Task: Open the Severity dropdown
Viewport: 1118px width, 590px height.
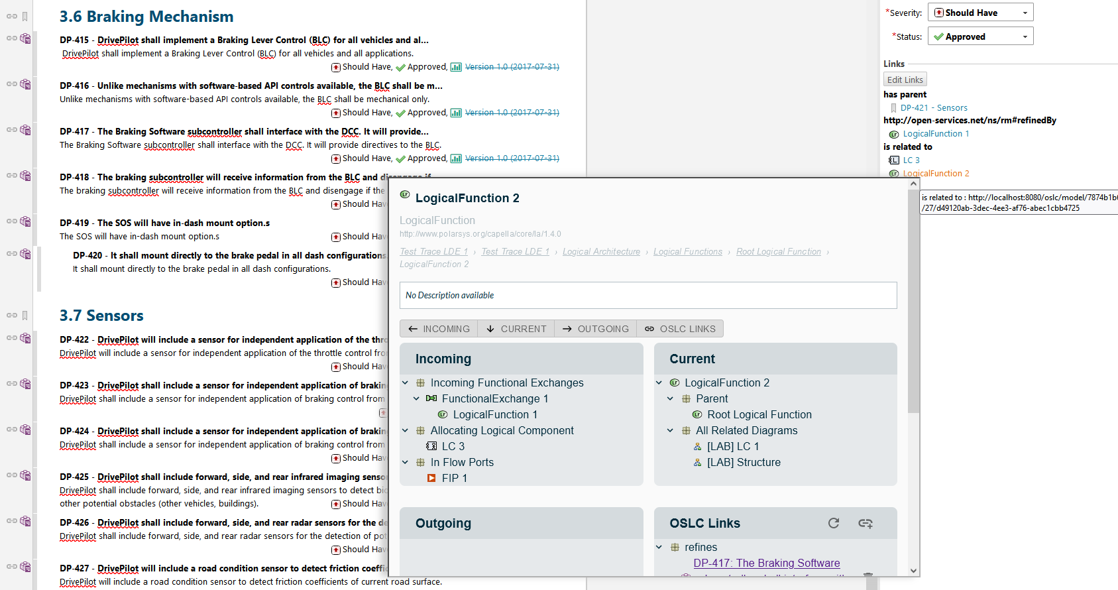Action: point(980,13)
